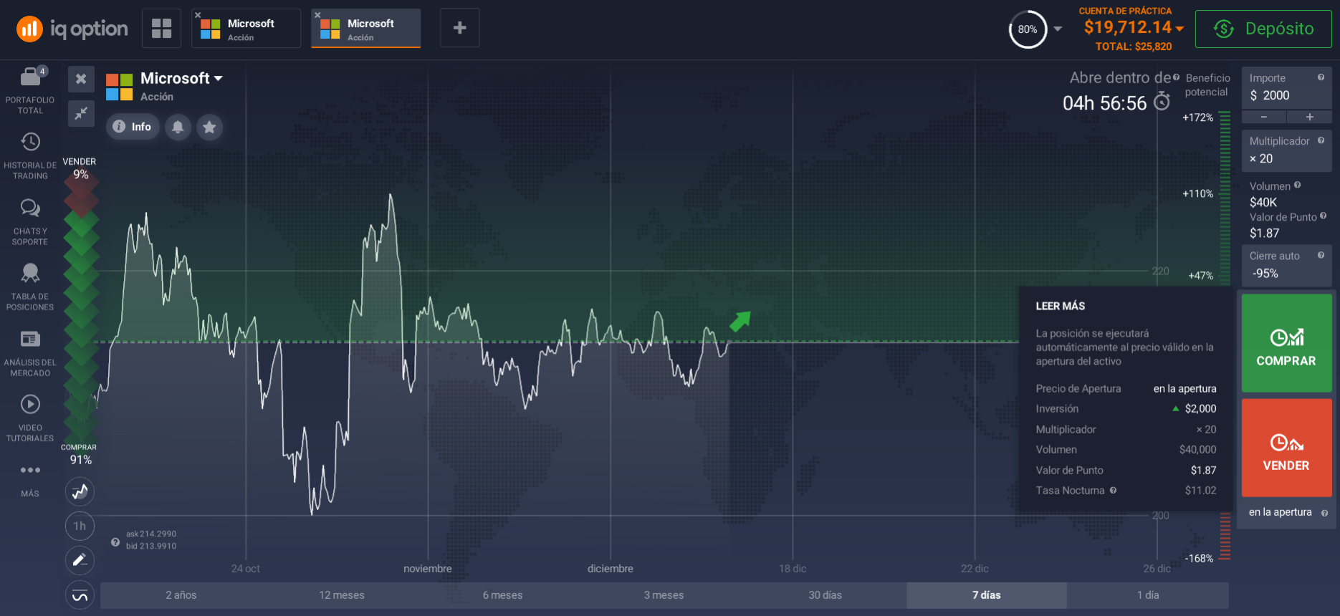Select the 30 días time range

click(x=825, y=595)
